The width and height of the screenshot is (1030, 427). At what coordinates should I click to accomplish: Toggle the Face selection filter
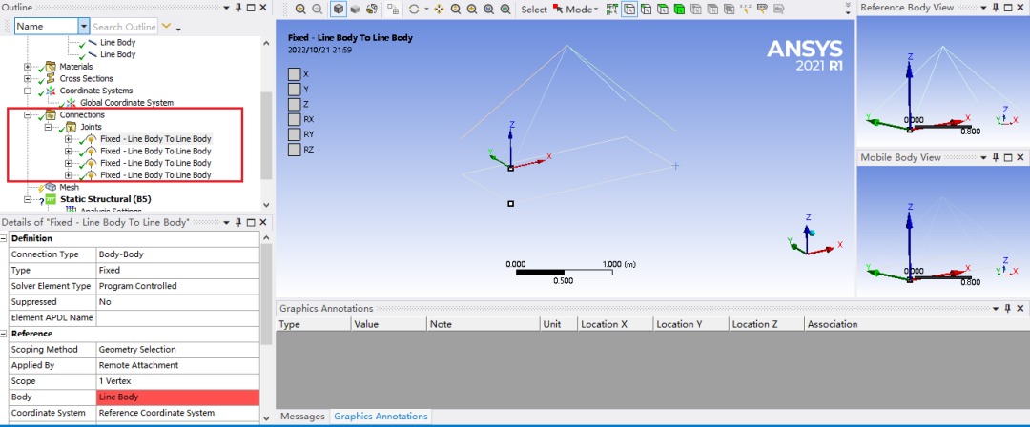663,10
